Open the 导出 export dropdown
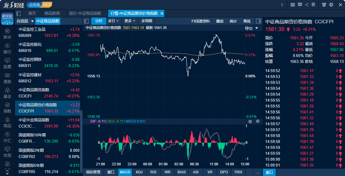This screenshot has height=176, width=345. pos(251,28)
